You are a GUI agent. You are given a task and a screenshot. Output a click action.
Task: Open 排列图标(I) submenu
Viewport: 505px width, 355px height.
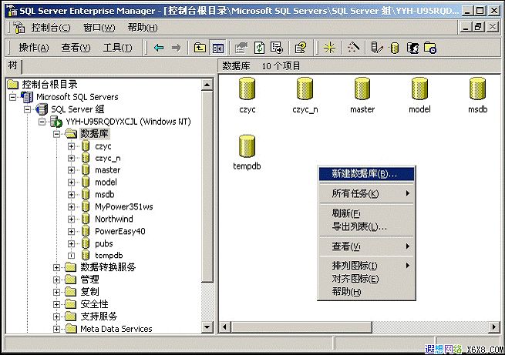366,266
